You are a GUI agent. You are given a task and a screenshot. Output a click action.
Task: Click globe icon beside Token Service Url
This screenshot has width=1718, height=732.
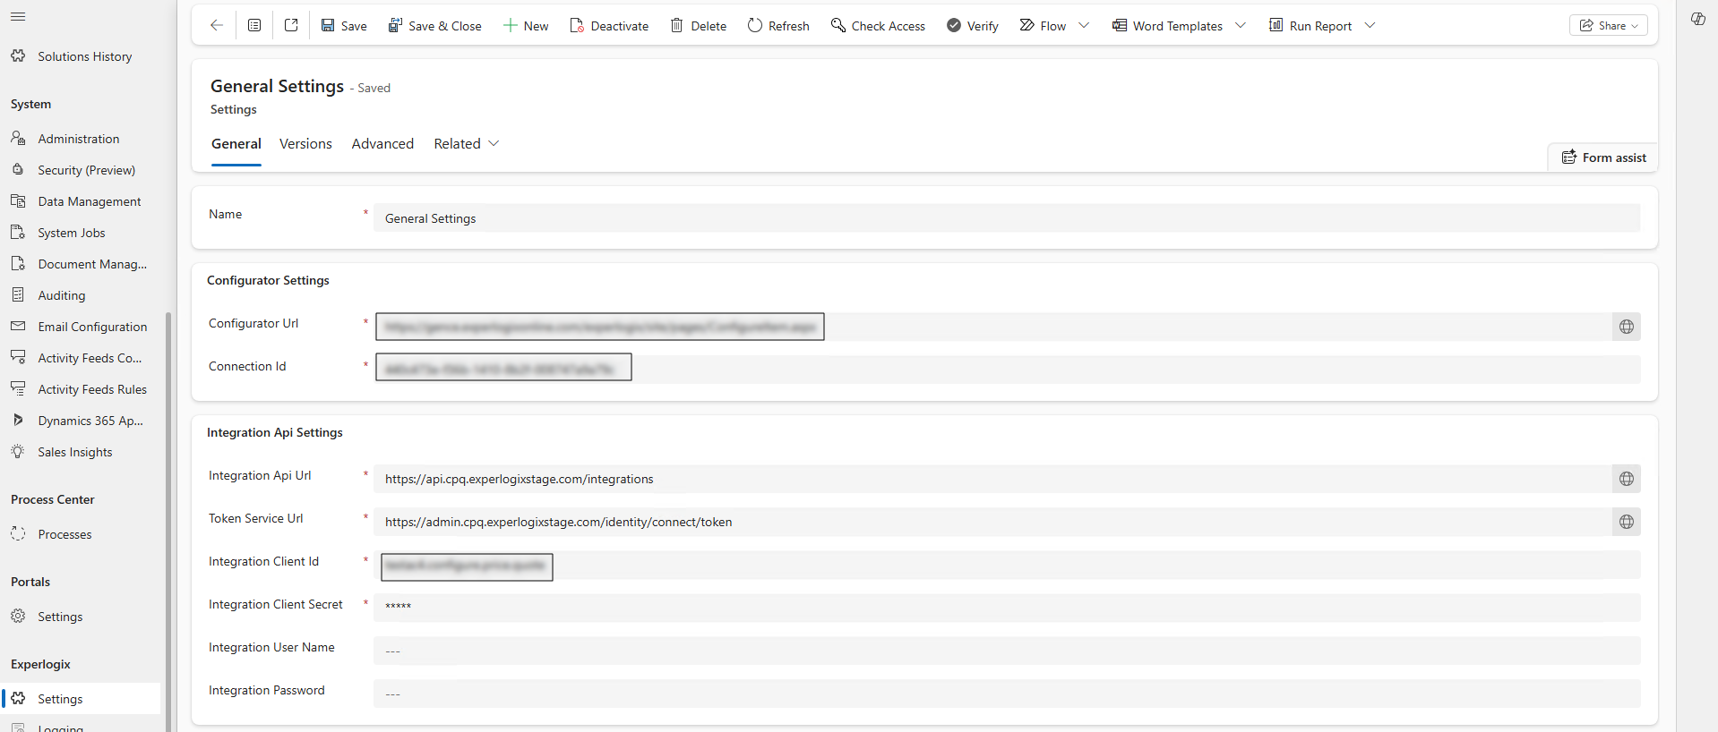coord(1627,522)
